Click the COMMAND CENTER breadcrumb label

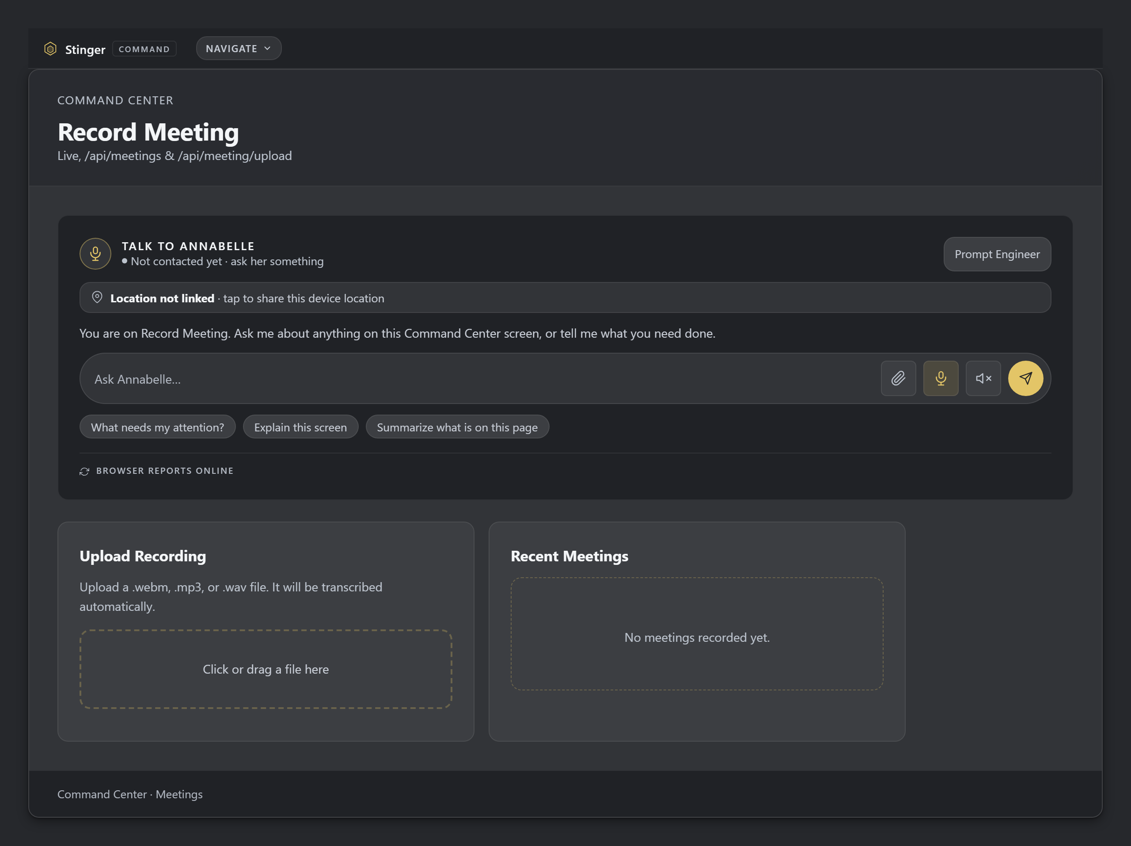click(x=115, y=100)
